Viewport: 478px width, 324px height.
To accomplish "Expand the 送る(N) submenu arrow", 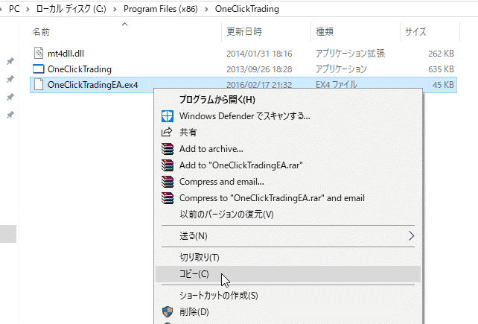I will (412, 236).
